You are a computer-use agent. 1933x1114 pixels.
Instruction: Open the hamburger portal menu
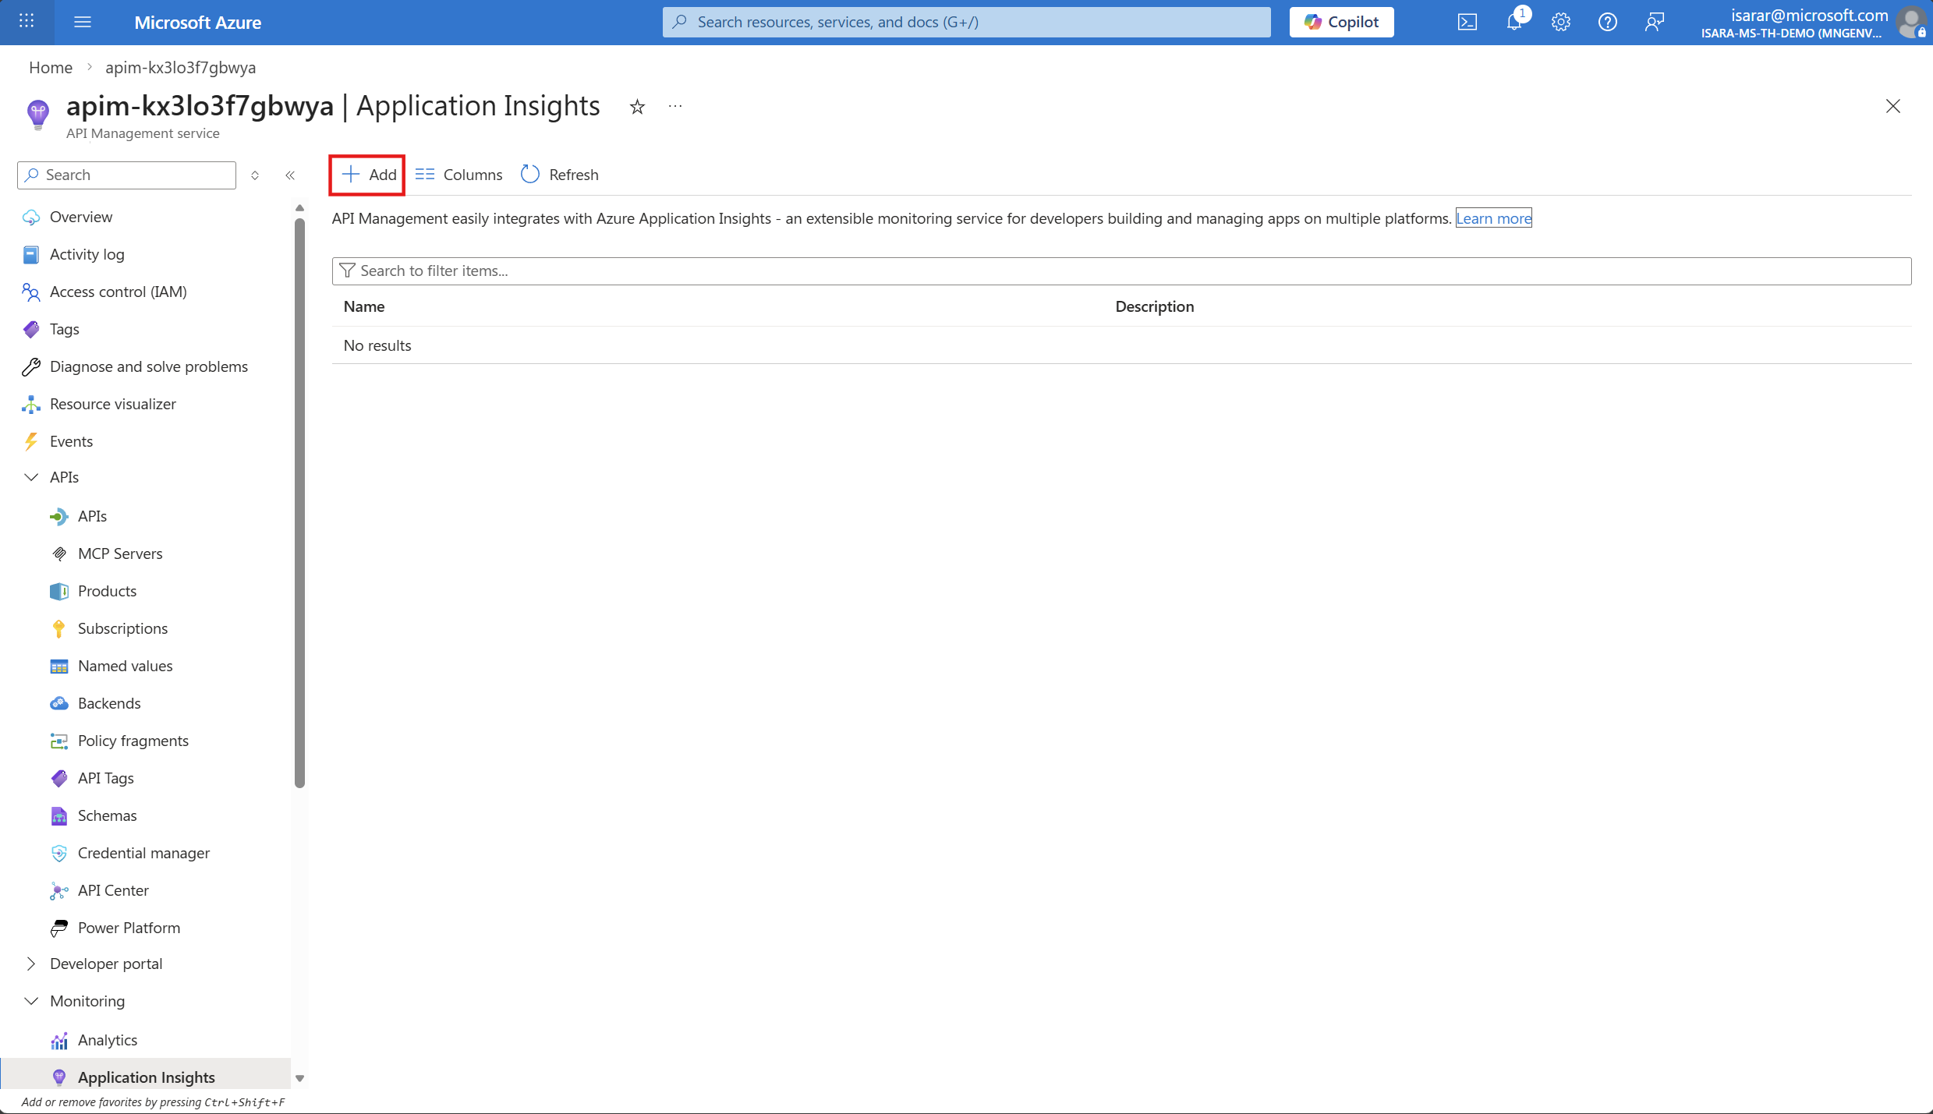click(83, 22)
